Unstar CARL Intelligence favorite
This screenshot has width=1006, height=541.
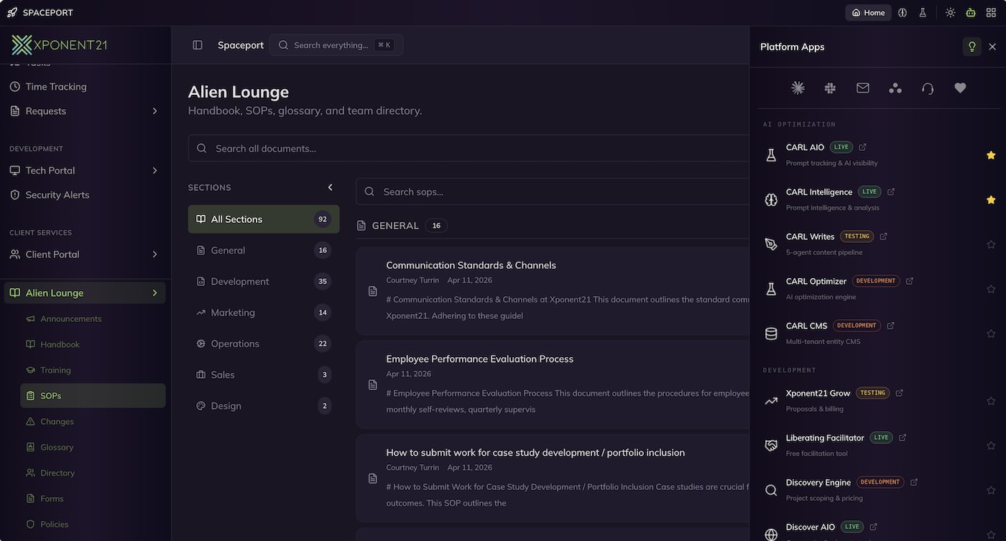991,200
